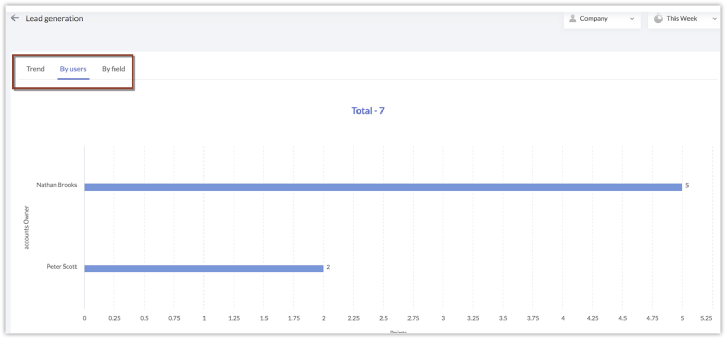Open the This Week period text label
The image size is (726, 339).
[x=682, y=18]
